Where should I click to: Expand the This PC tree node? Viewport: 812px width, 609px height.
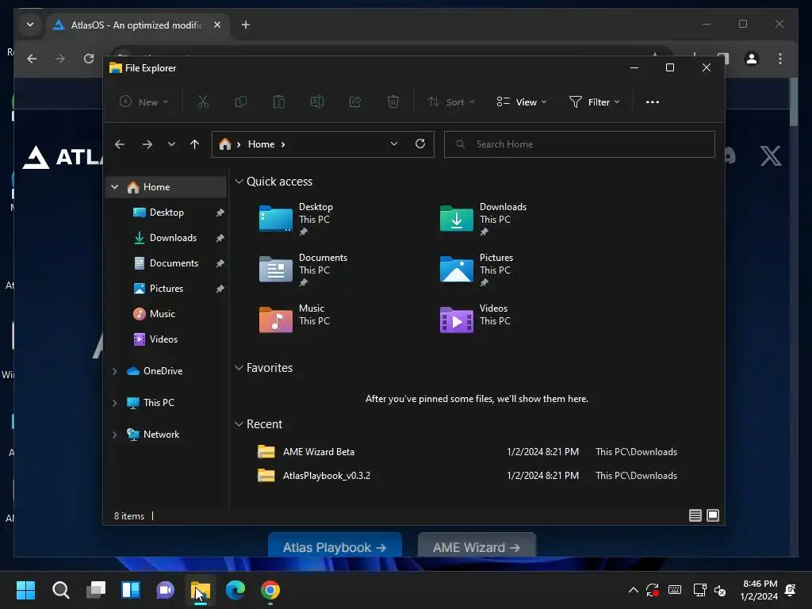pyautogui.click(x=114, y=403)
